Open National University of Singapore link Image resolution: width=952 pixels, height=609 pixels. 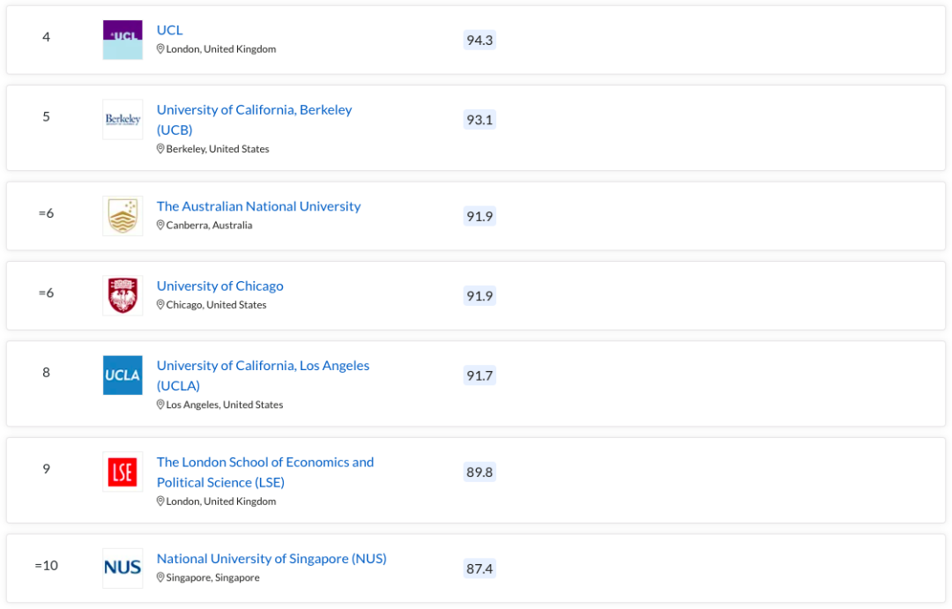click(271, 559)
